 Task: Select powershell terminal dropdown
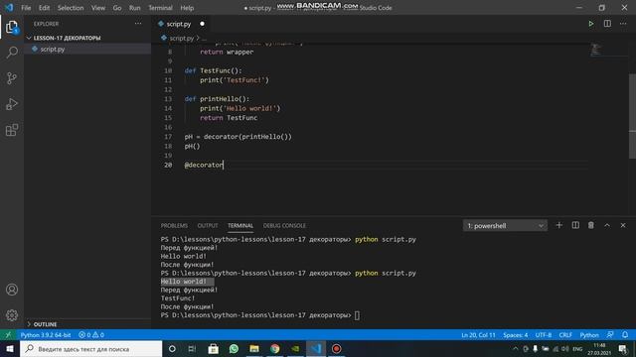(x=505, y=225)
